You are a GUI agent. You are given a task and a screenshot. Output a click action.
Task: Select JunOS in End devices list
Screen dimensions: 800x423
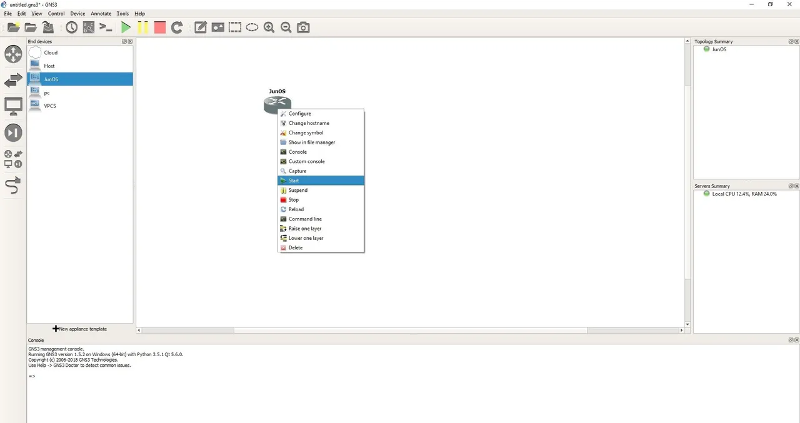pyautogui.click(x=80, y=79)
